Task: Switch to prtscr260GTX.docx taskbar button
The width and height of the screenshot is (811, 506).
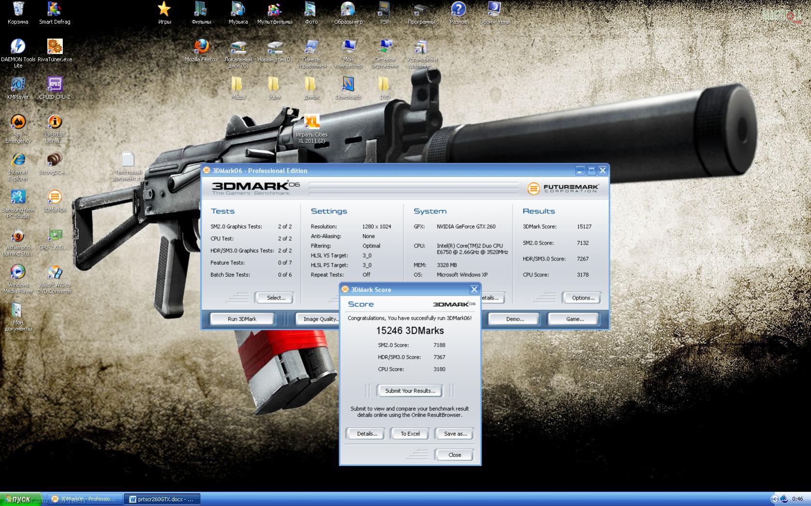Action: click(161, 499)
